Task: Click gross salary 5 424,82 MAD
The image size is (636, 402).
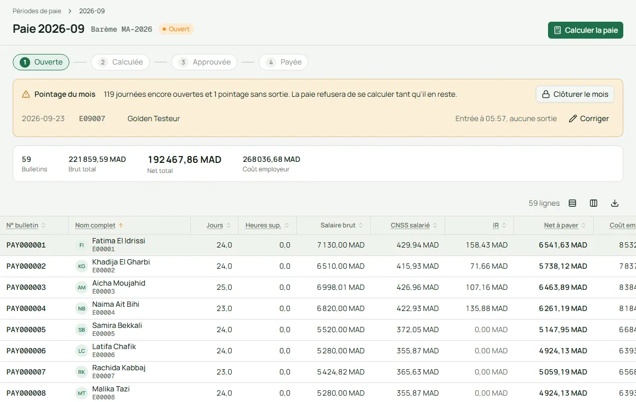Action: click(341, 372)
